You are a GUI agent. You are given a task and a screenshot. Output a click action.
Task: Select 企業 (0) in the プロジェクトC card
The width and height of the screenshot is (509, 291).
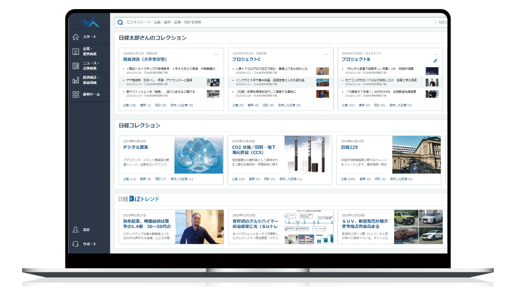click(x=238, y=105)
